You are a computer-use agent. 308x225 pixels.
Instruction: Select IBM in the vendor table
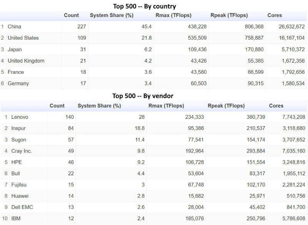coord(16,218)
